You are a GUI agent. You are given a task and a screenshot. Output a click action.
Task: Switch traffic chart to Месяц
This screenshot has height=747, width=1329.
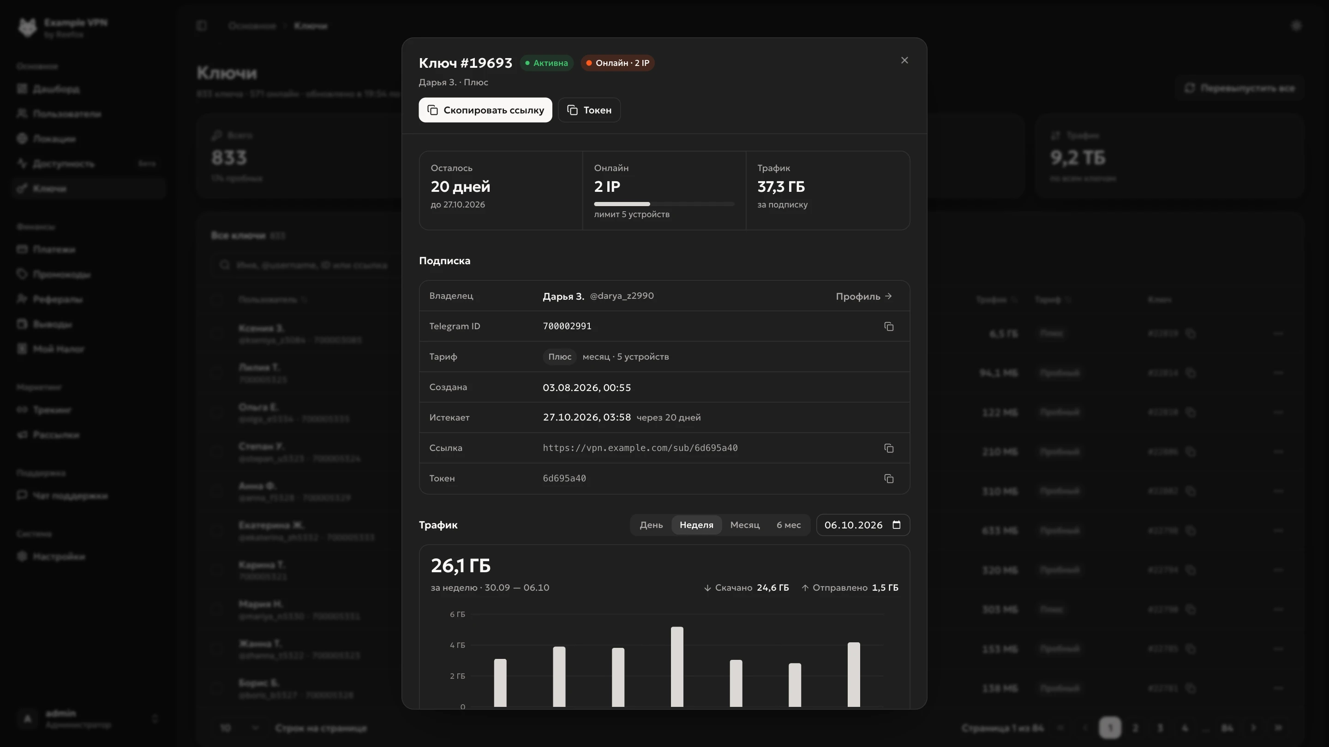coord(744,525)
